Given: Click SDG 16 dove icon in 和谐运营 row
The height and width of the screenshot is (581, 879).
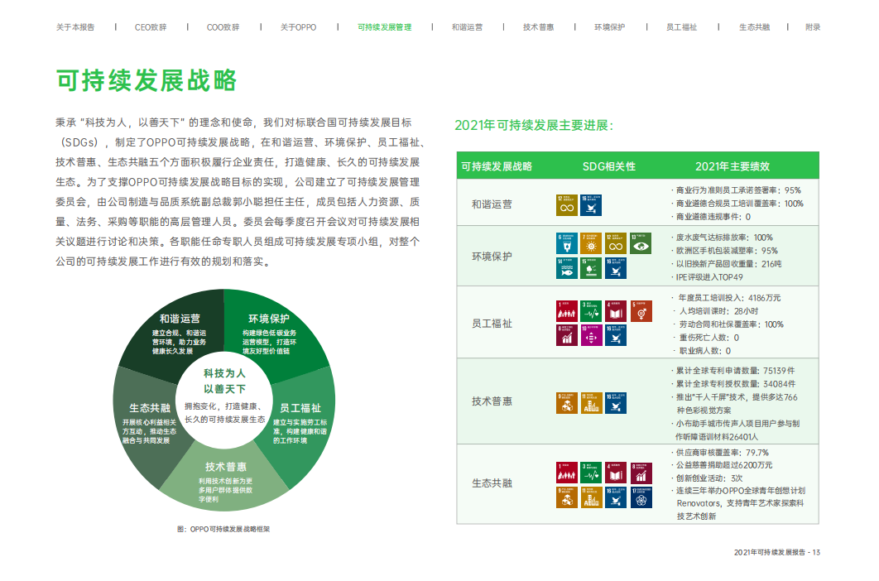Looking at the screenshot, I should [591, 205].
